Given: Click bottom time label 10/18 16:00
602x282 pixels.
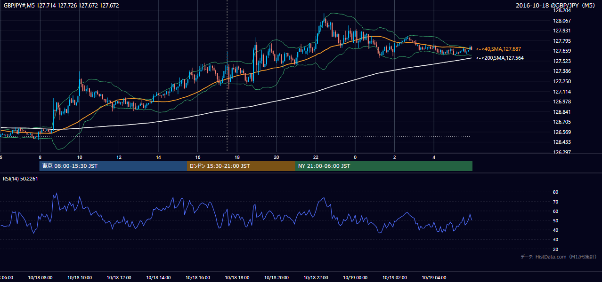Looking at the screenshot, I should 198,278.
